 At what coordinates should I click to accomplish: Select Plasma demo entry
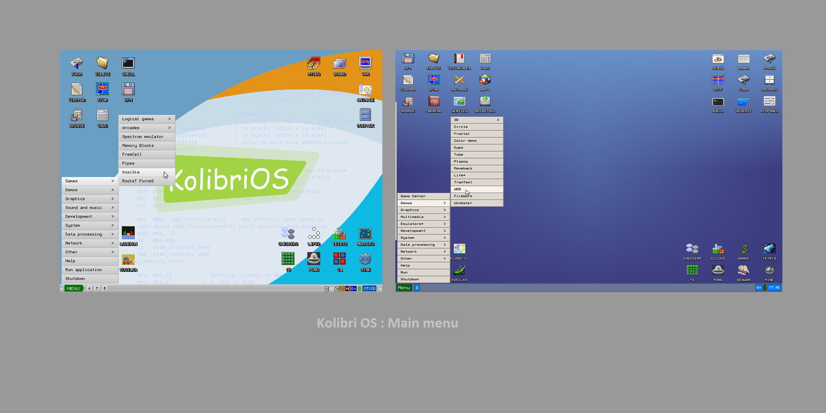[x=477, y=161]
